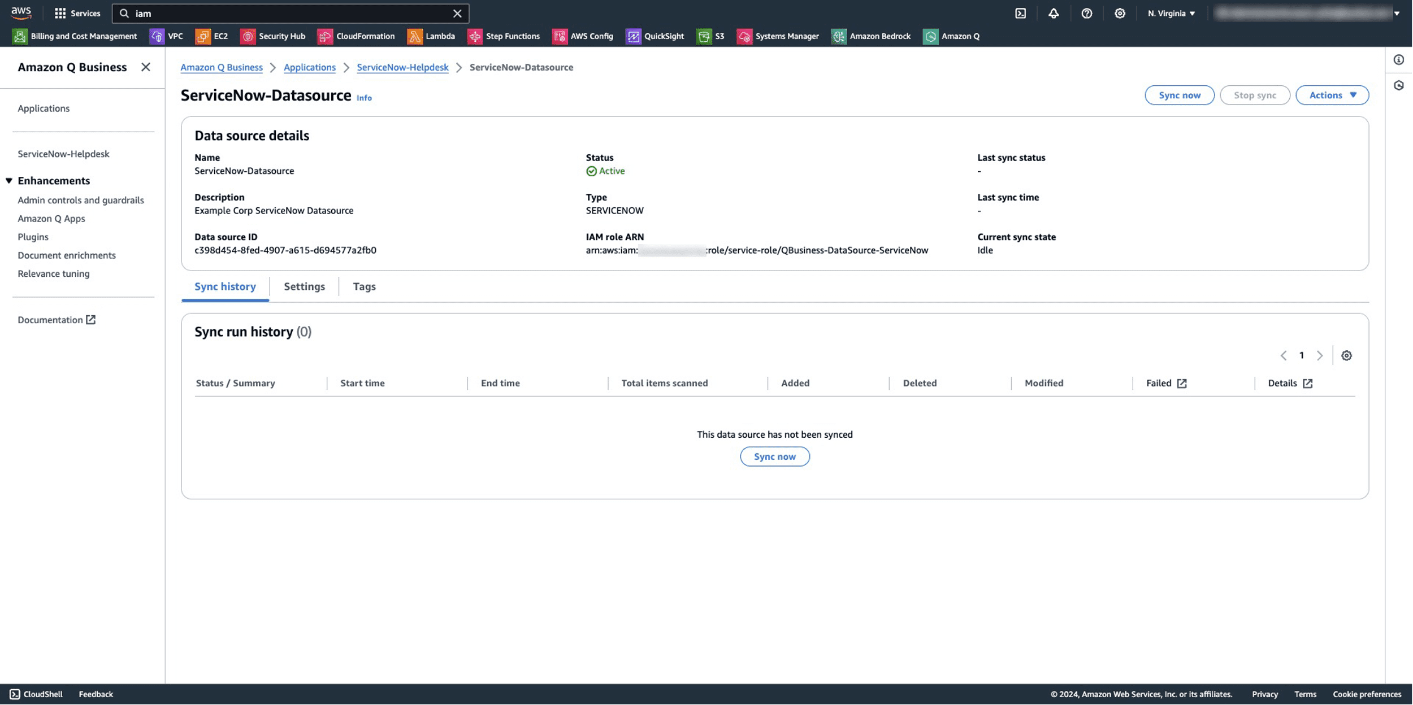Open the ServiceNow-Helpdesk breadcrumb link

point(402,67)
